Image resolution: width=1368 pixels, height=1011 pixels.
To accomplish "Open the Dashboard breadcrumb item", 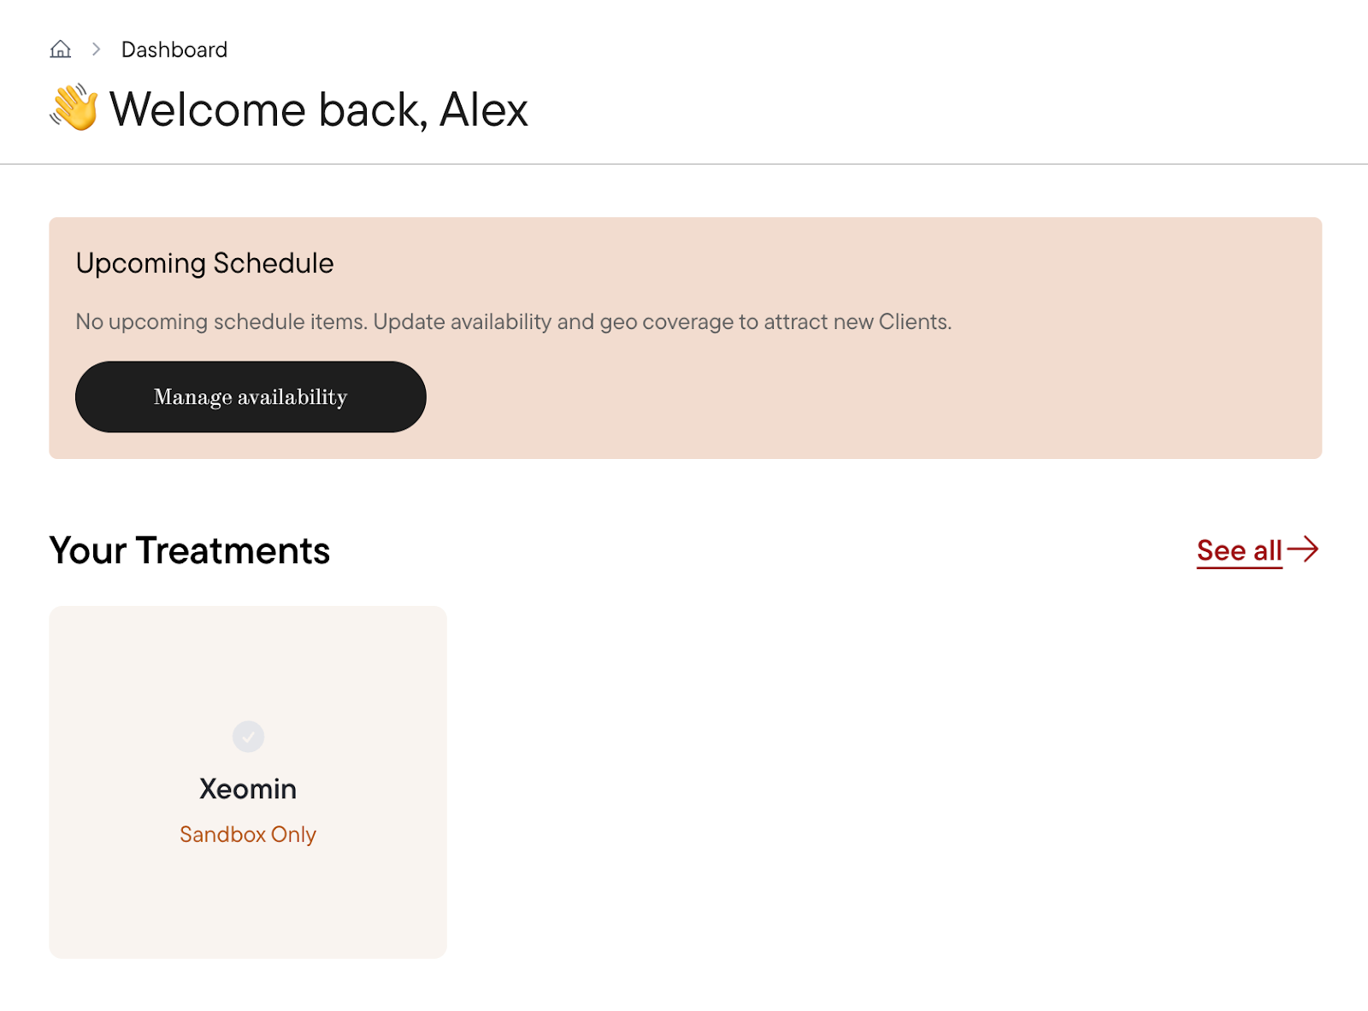I will tap(174, 50).
